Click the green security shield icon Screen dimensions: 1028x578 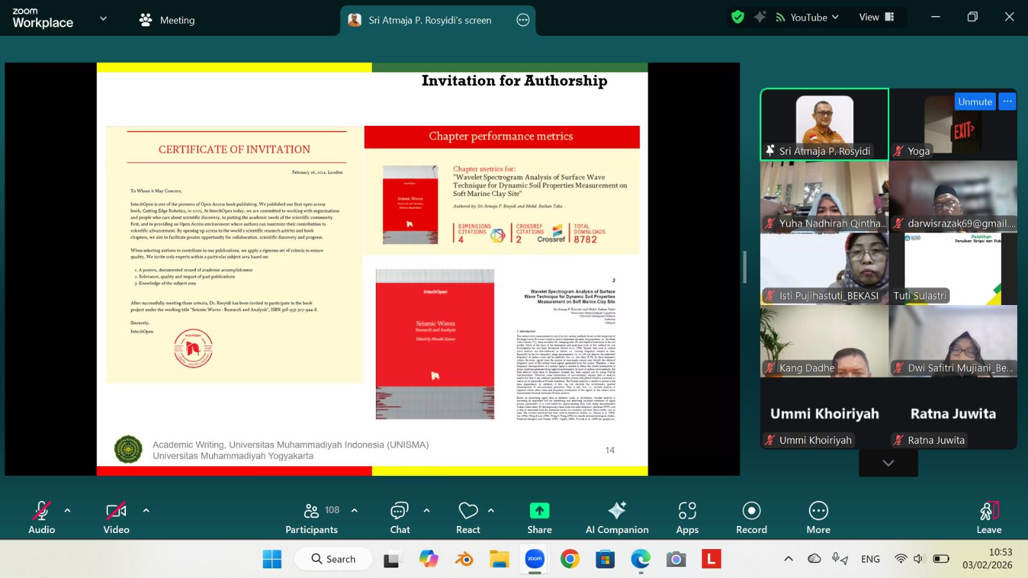(x=738, y=17)
